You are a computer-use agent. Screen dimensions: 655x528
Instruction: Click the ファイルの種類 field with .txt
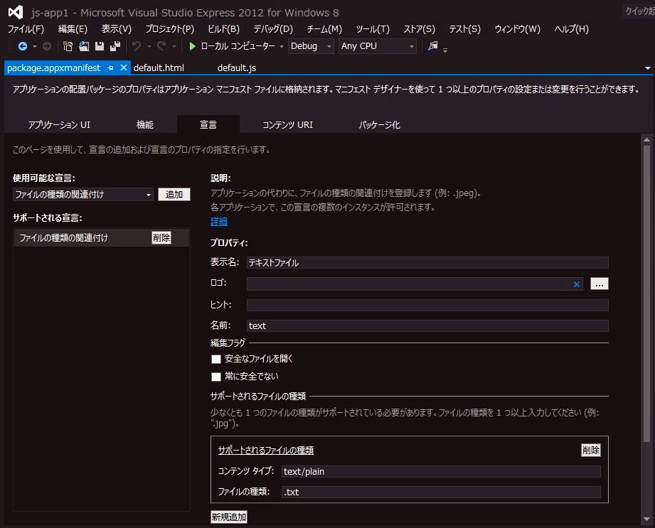[x=441, y=492]
